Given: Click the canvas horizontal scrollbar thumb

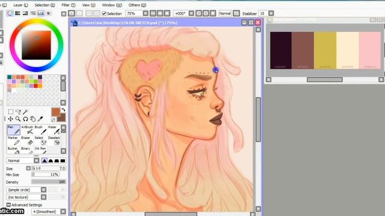Looking at the screenshot, I should coord(171,214).
